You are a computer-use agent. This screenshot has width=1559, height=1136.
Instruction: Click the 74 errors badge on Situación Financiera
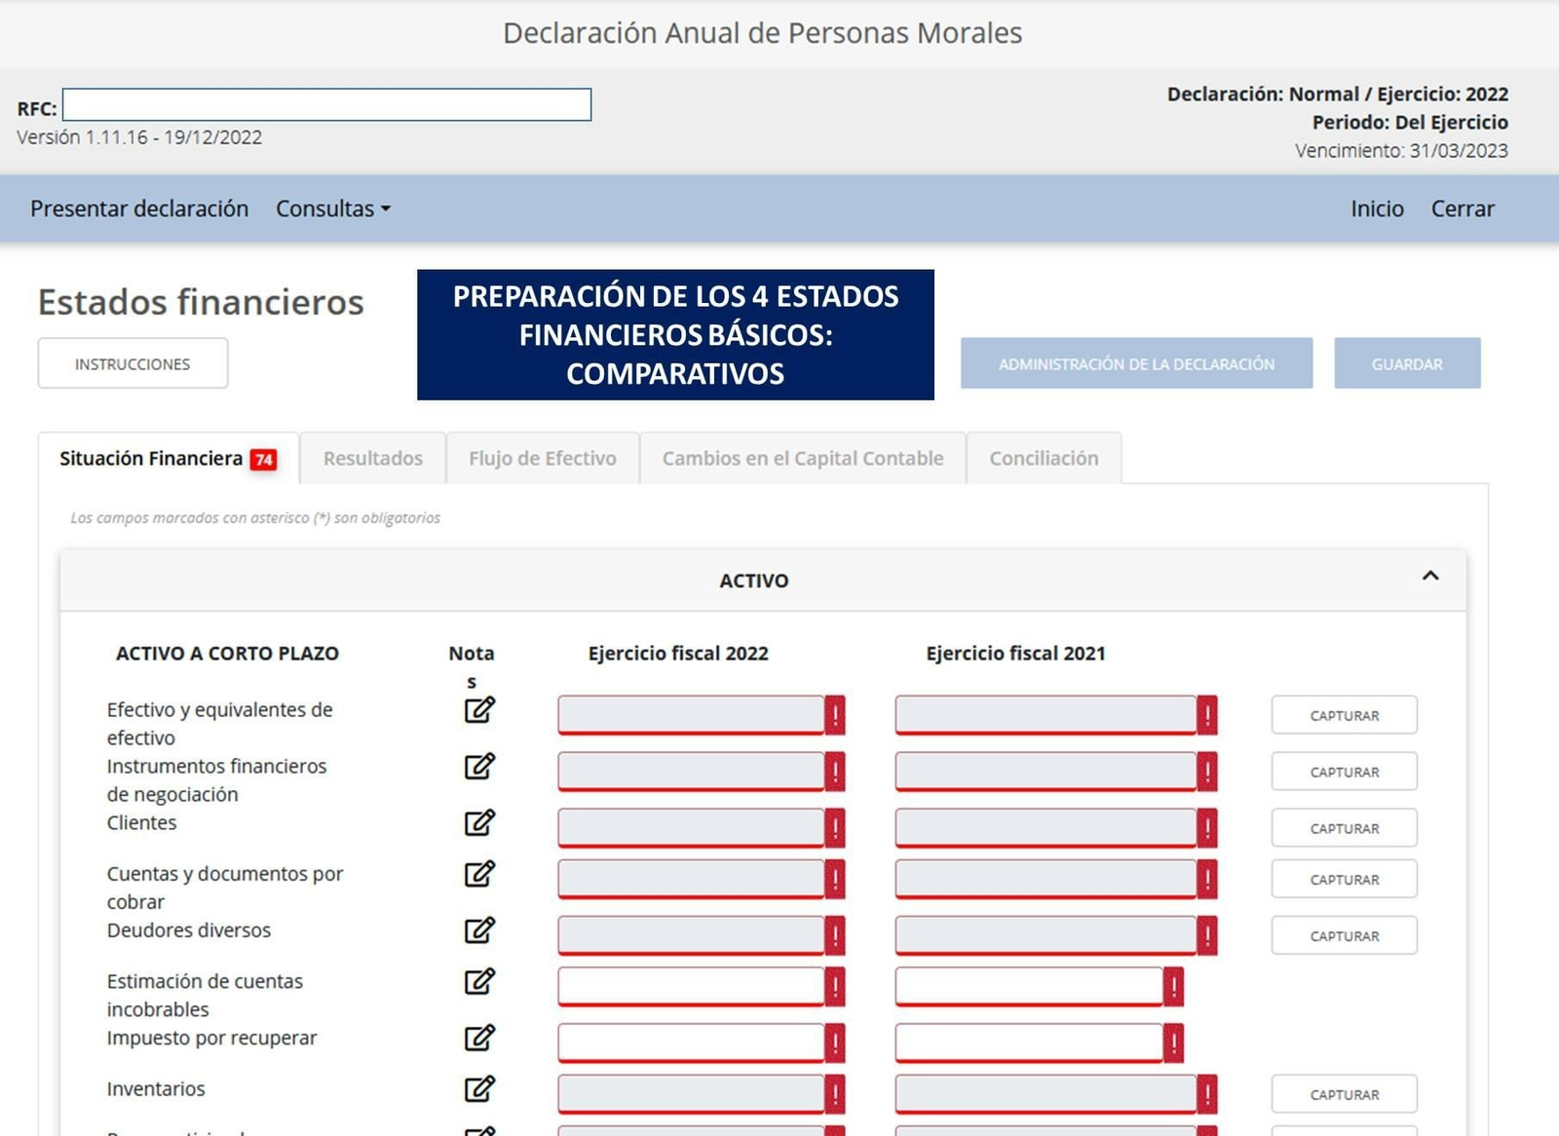[x=263, y=460]
